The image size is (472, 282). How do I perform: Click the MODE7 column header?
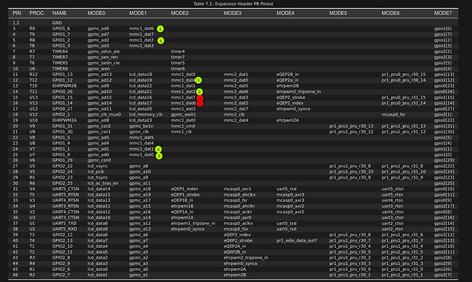pos(443,13)
